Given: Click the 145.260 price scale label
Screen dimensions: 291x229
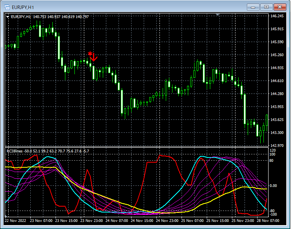Looking at the screenshot, I should point(277,55).
